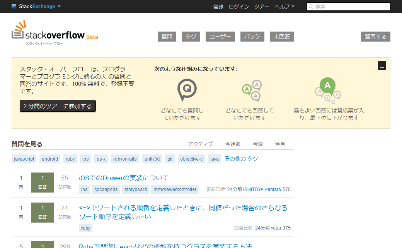The height and width of the screenshot is (248, 402).
Task: Click the ログイン link
Action: coord(239,7)
